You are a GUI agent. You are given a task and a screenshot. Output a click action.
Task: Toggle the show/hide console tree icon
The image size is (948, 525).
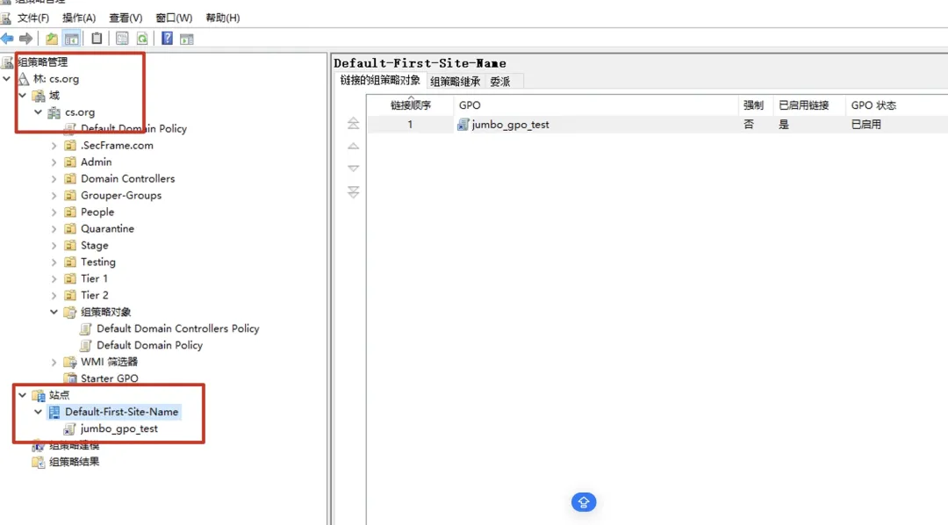coord(71,39)
